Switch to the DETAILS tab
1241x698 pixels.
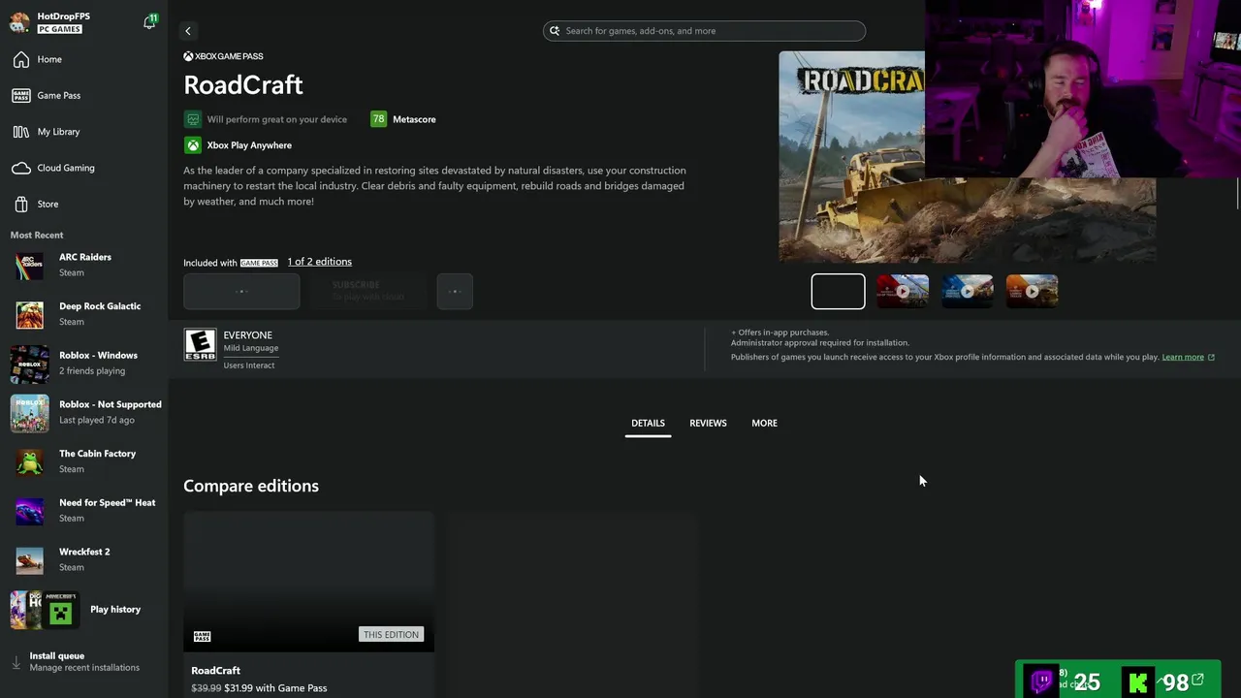(x=648, y=424)
